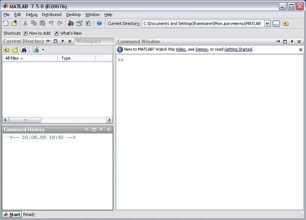Open the Debug menu

pos(32,15)
